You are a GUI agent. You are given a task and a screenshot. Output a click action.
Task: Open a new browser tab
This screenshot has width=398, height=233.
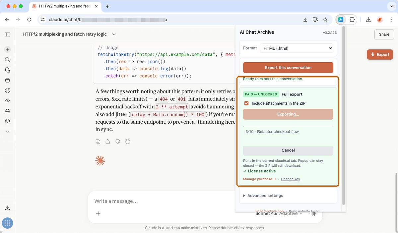107,6
